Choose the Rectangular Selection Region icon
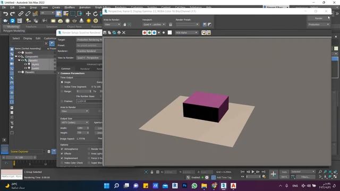The width and height of the screenshot is (340, 191). (x=73, y=14)
